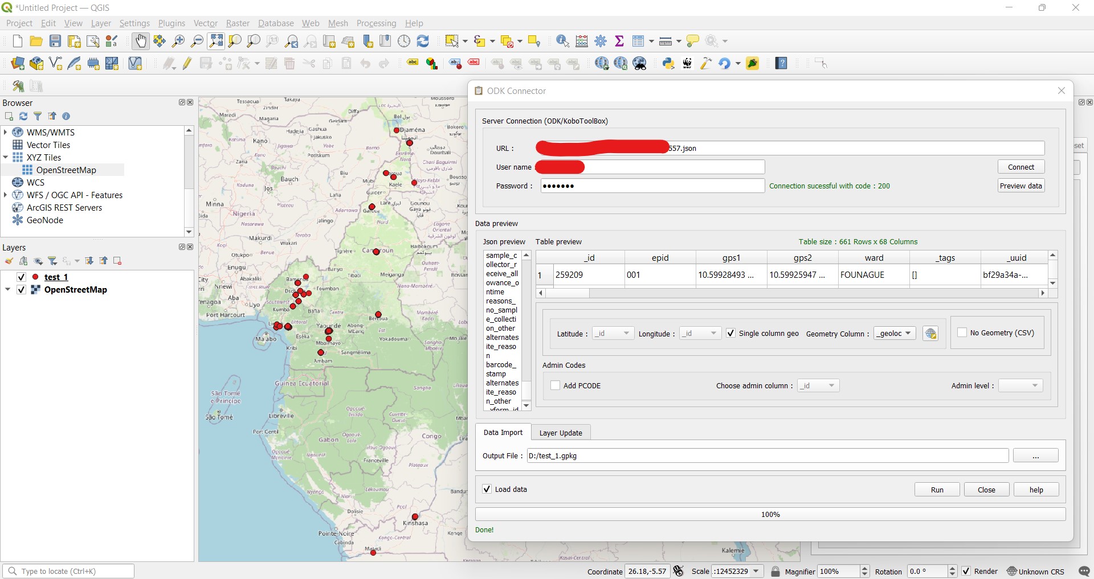Select the Pan Map hand tool
This screenshot has height=579, width=1094.
click(x=140, y=41)
